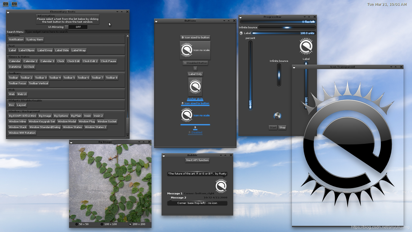Open the second terminal icon in top panel

14,4
